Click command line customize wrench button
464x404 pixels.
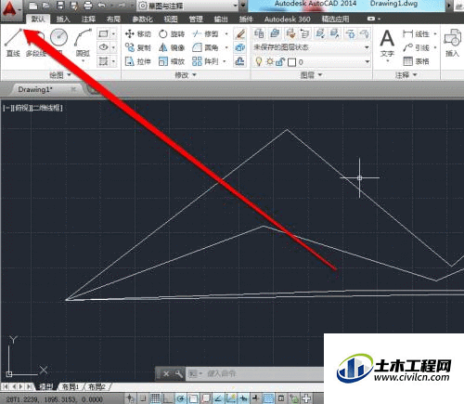point(179,373)
